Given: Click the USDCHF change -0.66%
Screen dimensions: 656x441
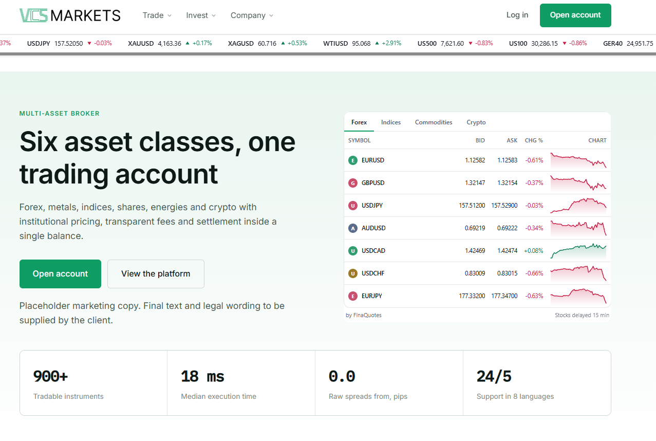Looking at the screenshot, I should [534, 273].
